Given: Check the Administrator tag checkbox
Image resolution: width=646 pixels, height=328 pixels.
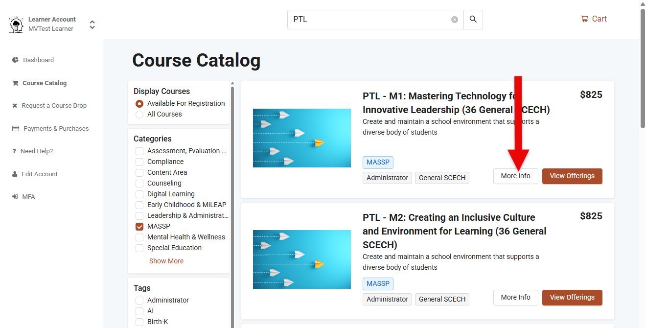Looking at the screenshot, I should (139, 301).
